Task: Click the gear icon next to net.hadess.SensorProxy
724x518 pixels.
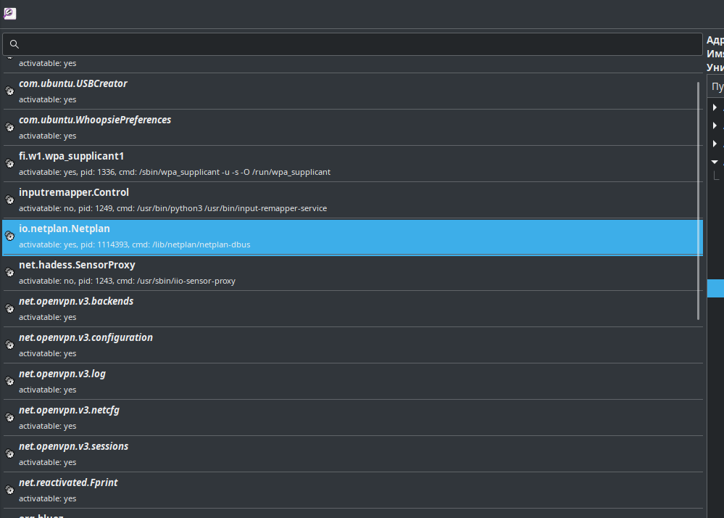Action: point(9,273)
